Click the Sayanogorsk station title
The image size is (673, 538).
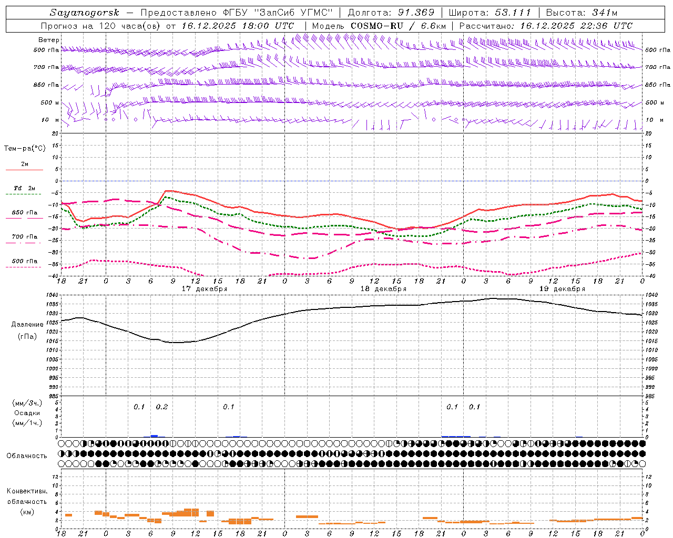(84, 13)
